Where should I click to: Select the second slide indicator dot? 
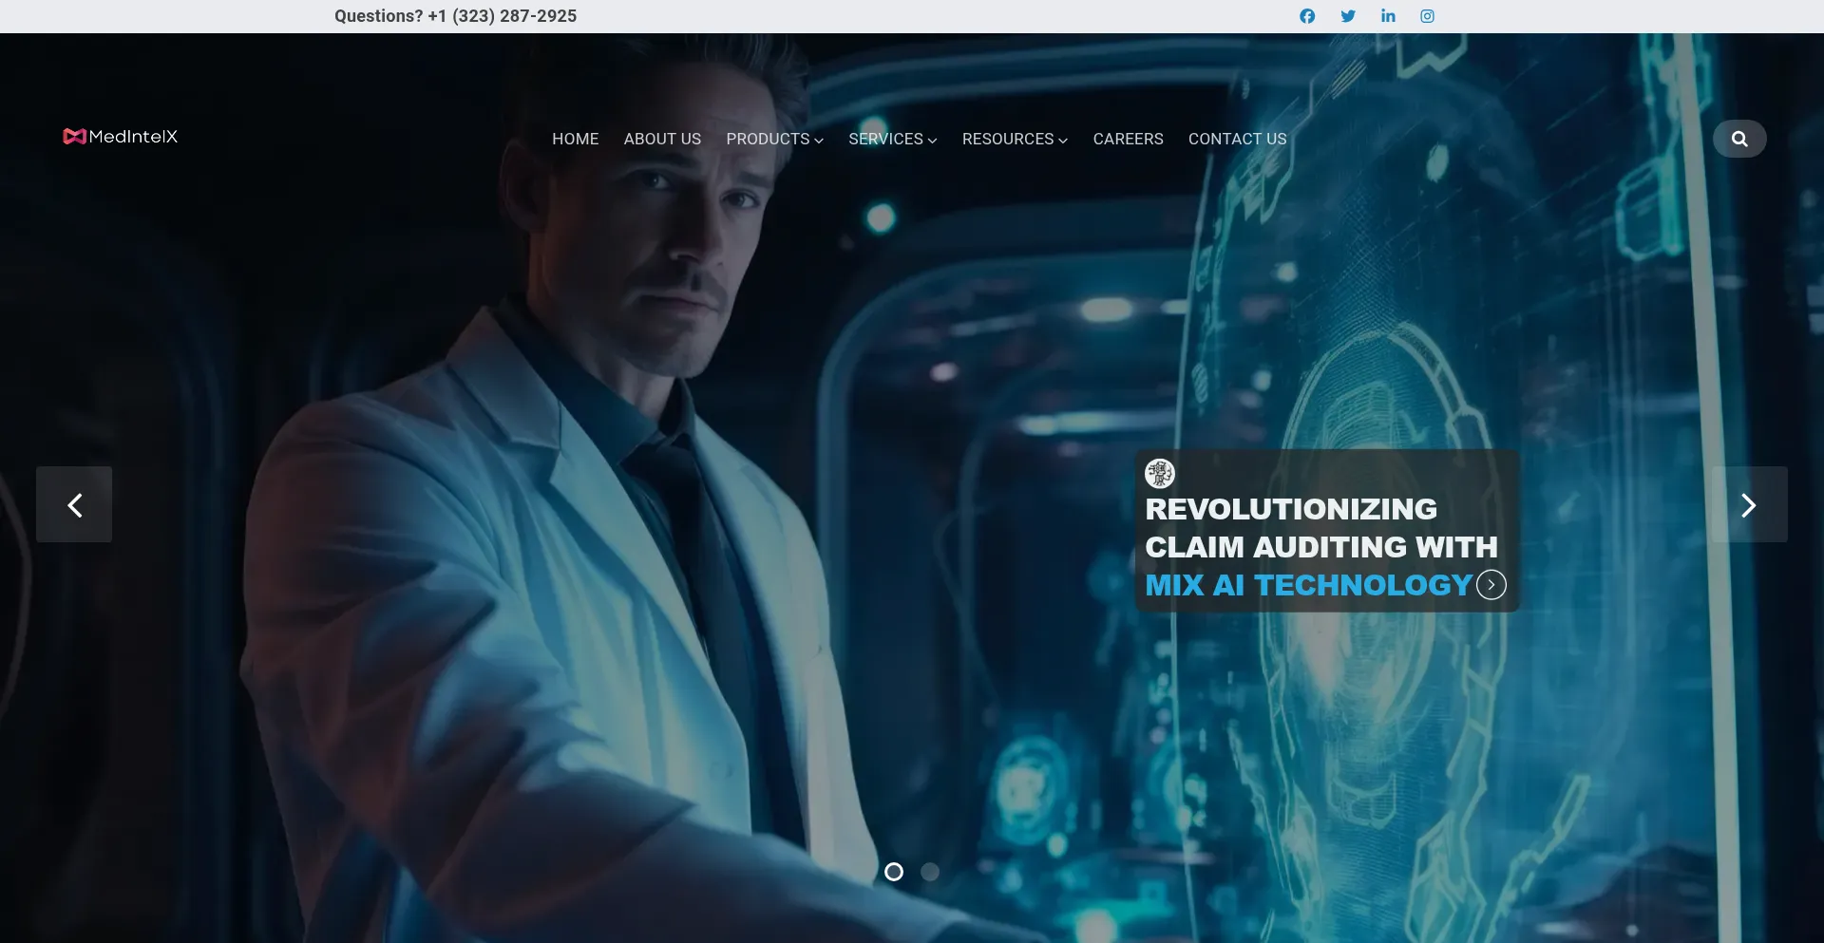point(931,872)
